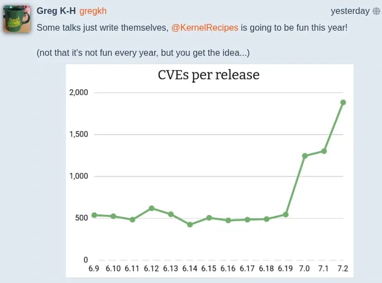Click the yesterday timestamp

[x=350, y=11]
